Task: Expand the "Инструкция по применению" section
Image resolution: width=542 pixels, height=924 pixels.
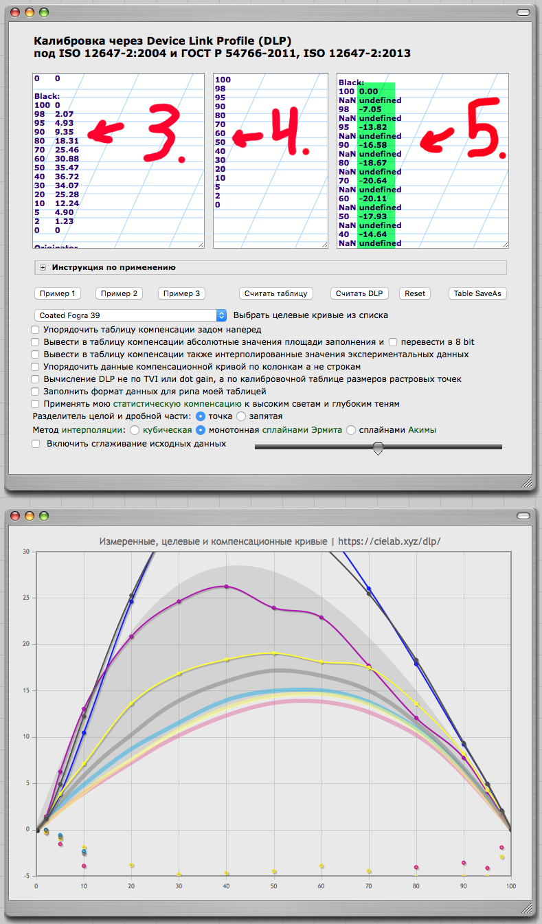Action: pos(43,268)
